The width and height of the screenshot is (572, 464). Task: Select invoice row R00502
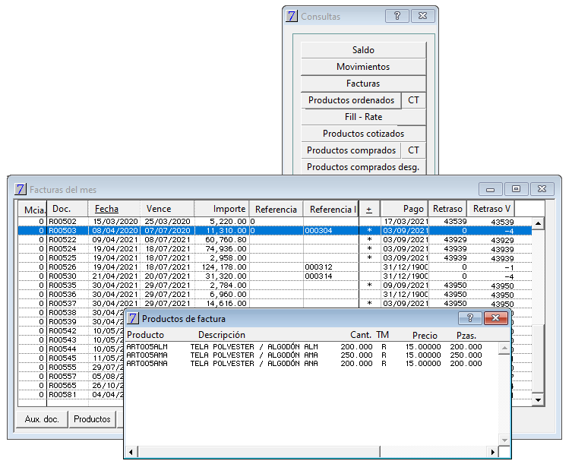(275, 222)
